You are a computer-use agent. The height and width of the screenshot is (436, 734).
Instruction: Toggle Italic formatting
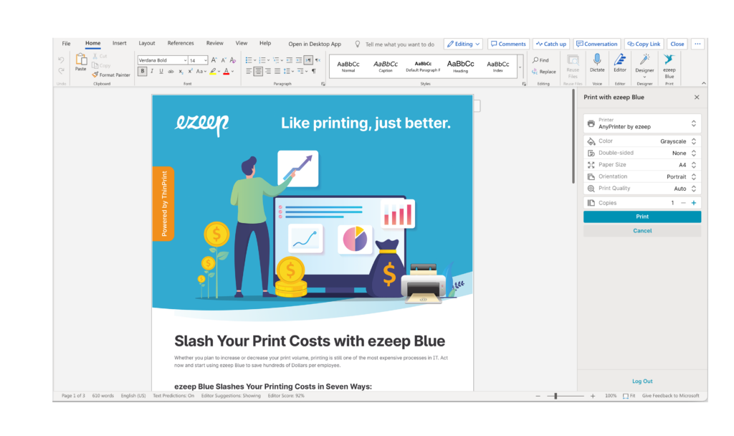pos(152,72)
